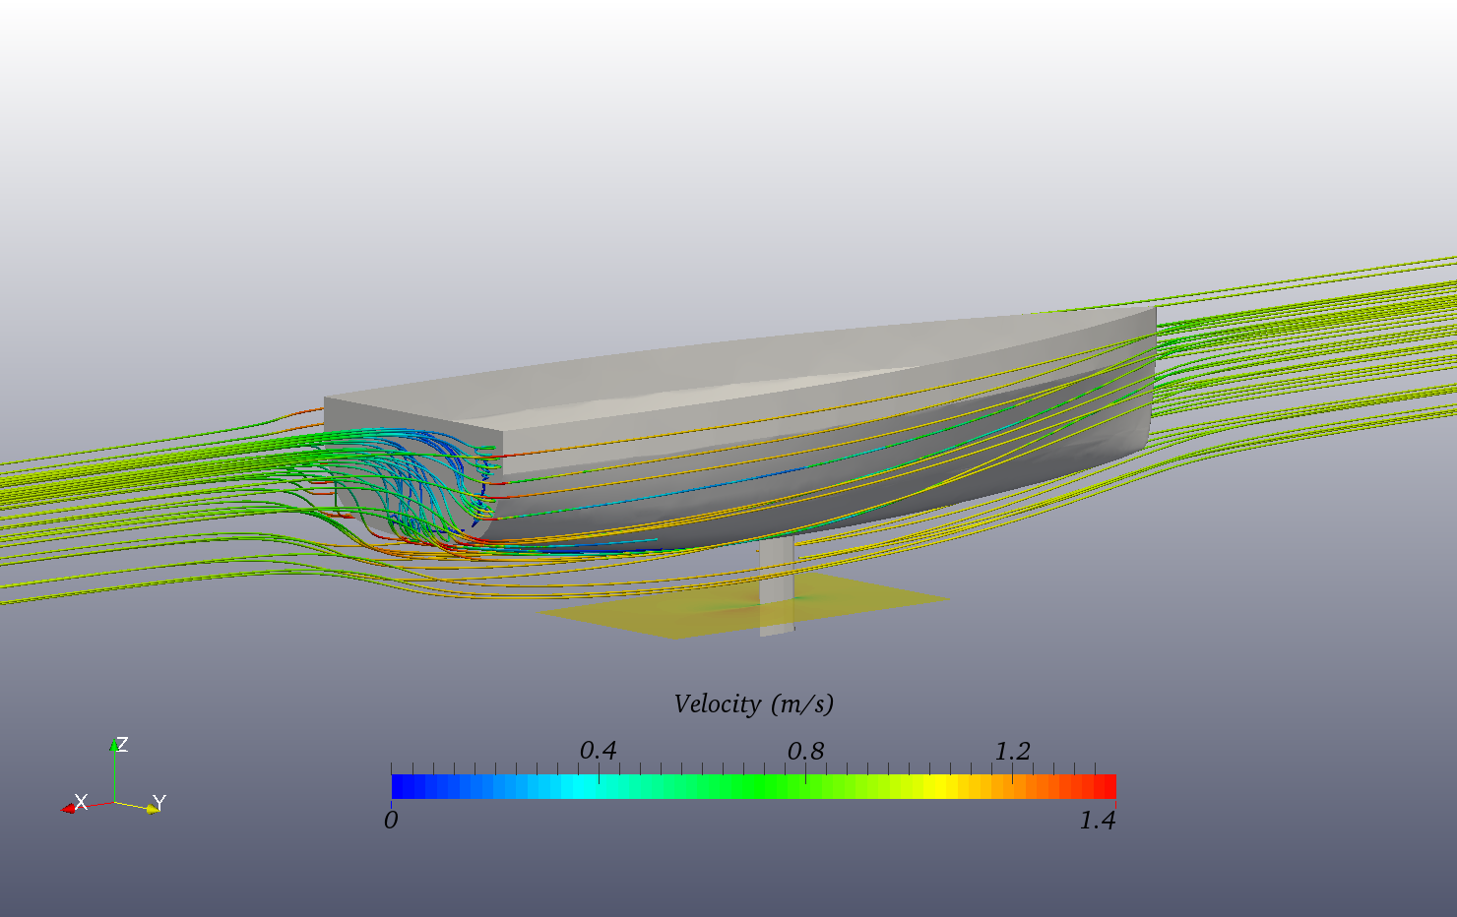Click the red X axis label
Viewport: 1457px width, 917px height.
click(x=79, y=801)
